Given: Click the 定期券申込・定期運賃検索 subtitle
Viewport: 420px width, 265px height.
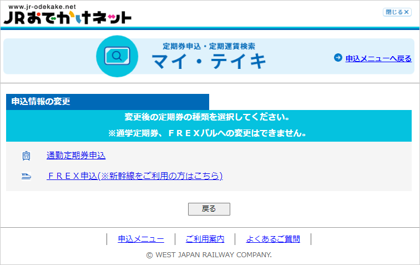Looking at the screenshot, I should (x=209, y=46).
